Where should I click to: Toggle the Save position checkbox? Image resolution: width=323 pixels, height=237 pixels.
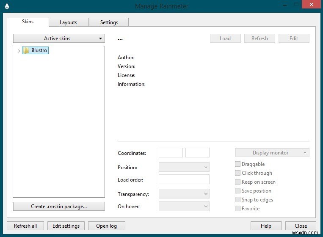pos(237,191)
